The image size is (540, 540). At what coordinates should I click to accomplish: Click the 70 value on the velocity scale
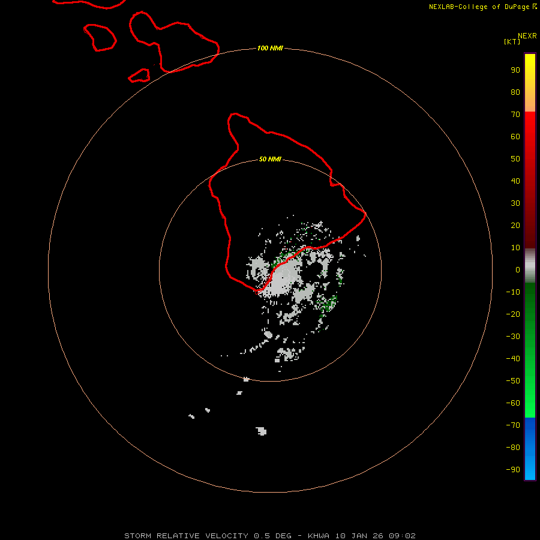[x=515, y=115]
